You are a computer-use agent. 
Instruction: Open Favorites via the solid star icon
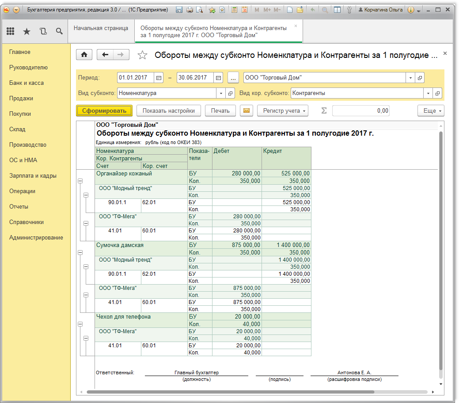(27, 31)
